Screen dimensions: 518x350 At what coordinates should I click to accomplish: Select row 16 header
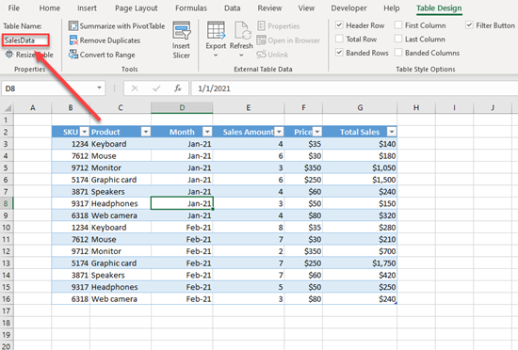(7, 299)
